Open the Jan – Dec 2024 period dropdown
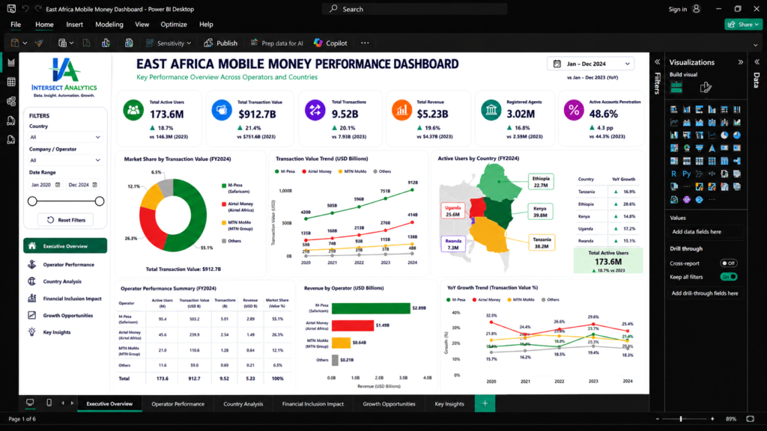This screenshot has height=431, width=767. 591,64
